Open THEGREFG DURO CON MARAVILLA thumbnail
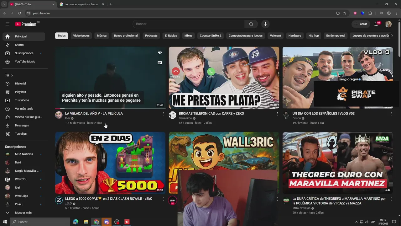Image resolution: width=401 pixels, height=226 pixels. [338, 163]
